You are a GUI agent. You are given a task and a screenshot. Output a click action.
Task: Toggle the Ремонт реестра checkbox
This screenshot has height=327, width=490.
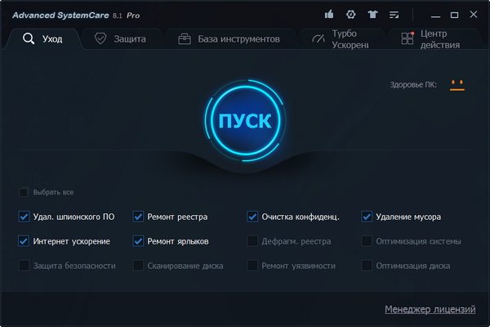tap(138, 217)
